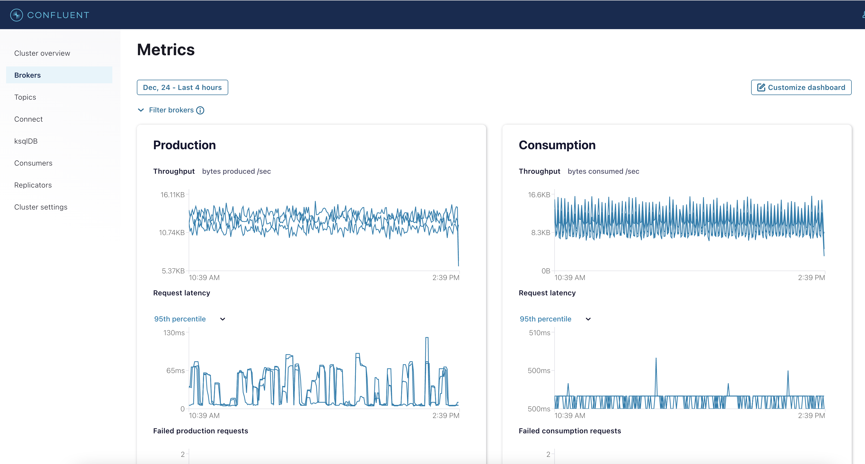
Task: Open the Connect section
Action: click(x=29, y=119)
